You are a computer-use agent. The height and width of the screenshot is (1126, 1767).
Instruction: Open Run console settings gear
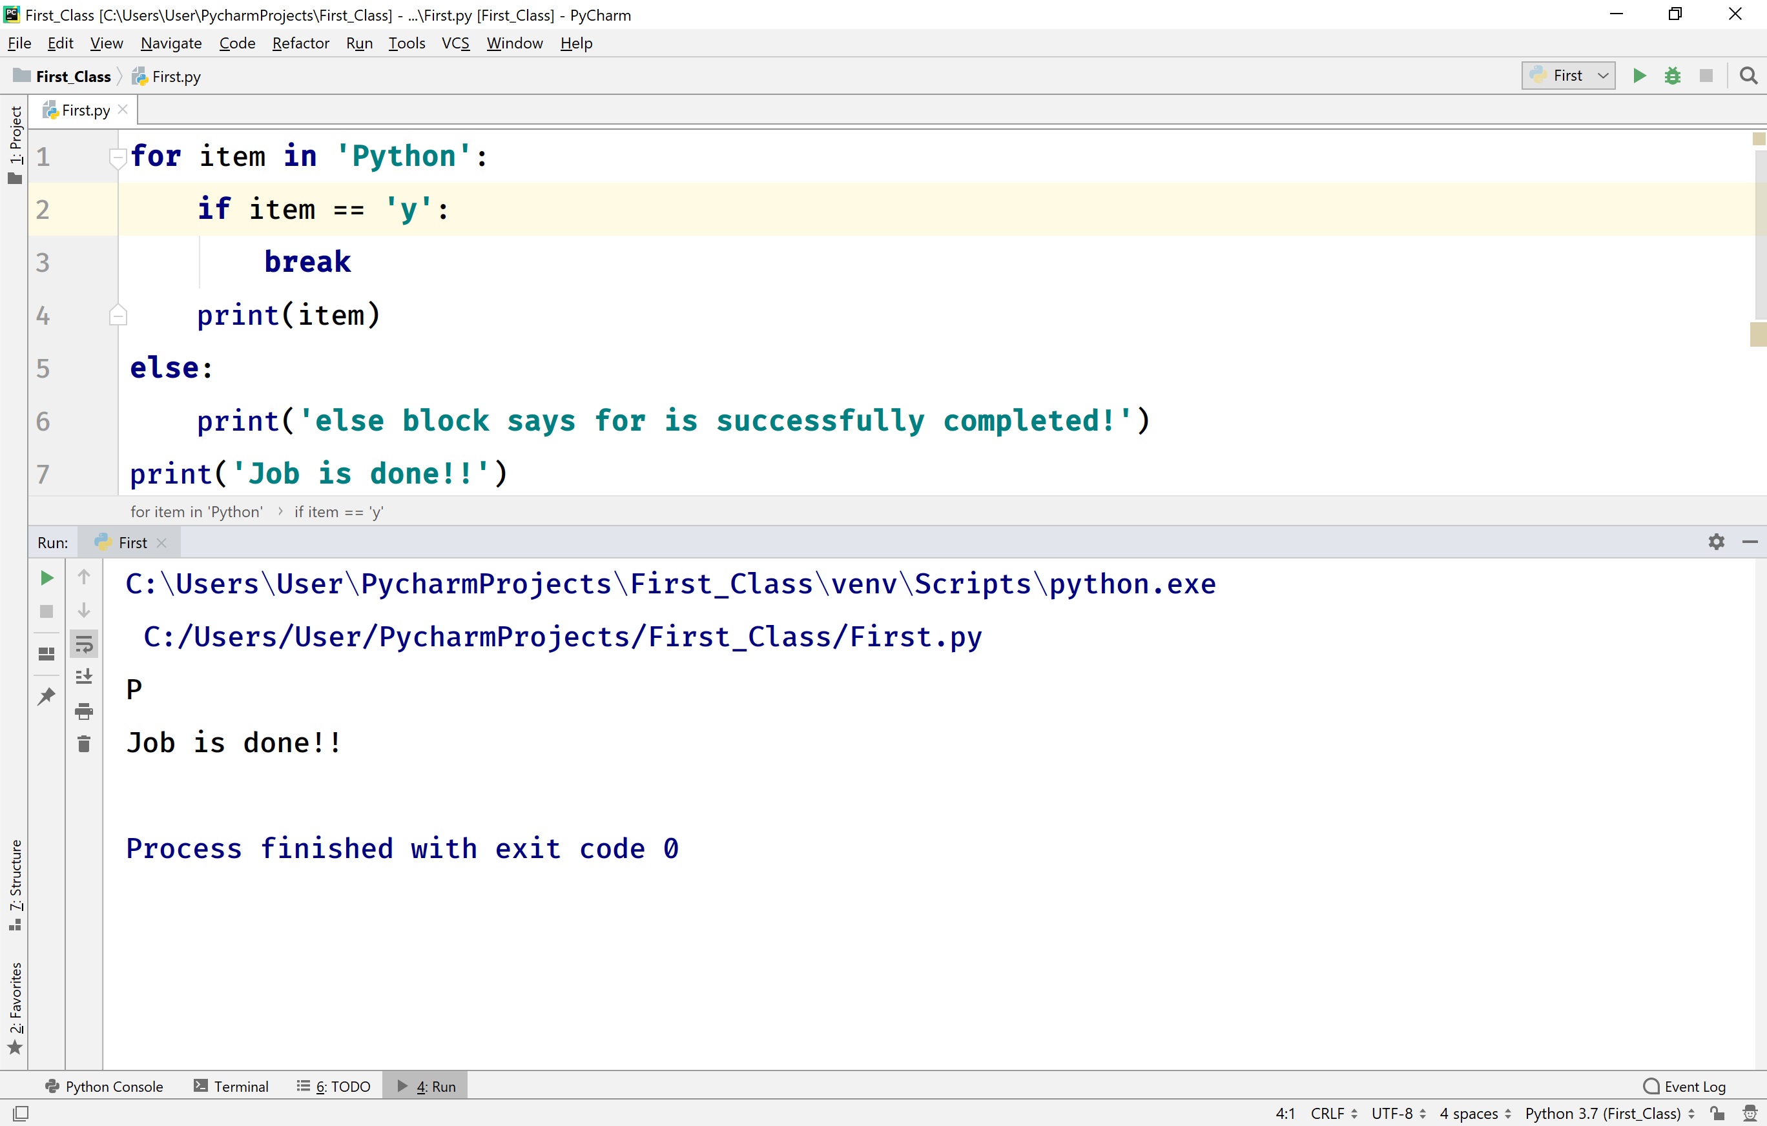[x=1715, y=542]
